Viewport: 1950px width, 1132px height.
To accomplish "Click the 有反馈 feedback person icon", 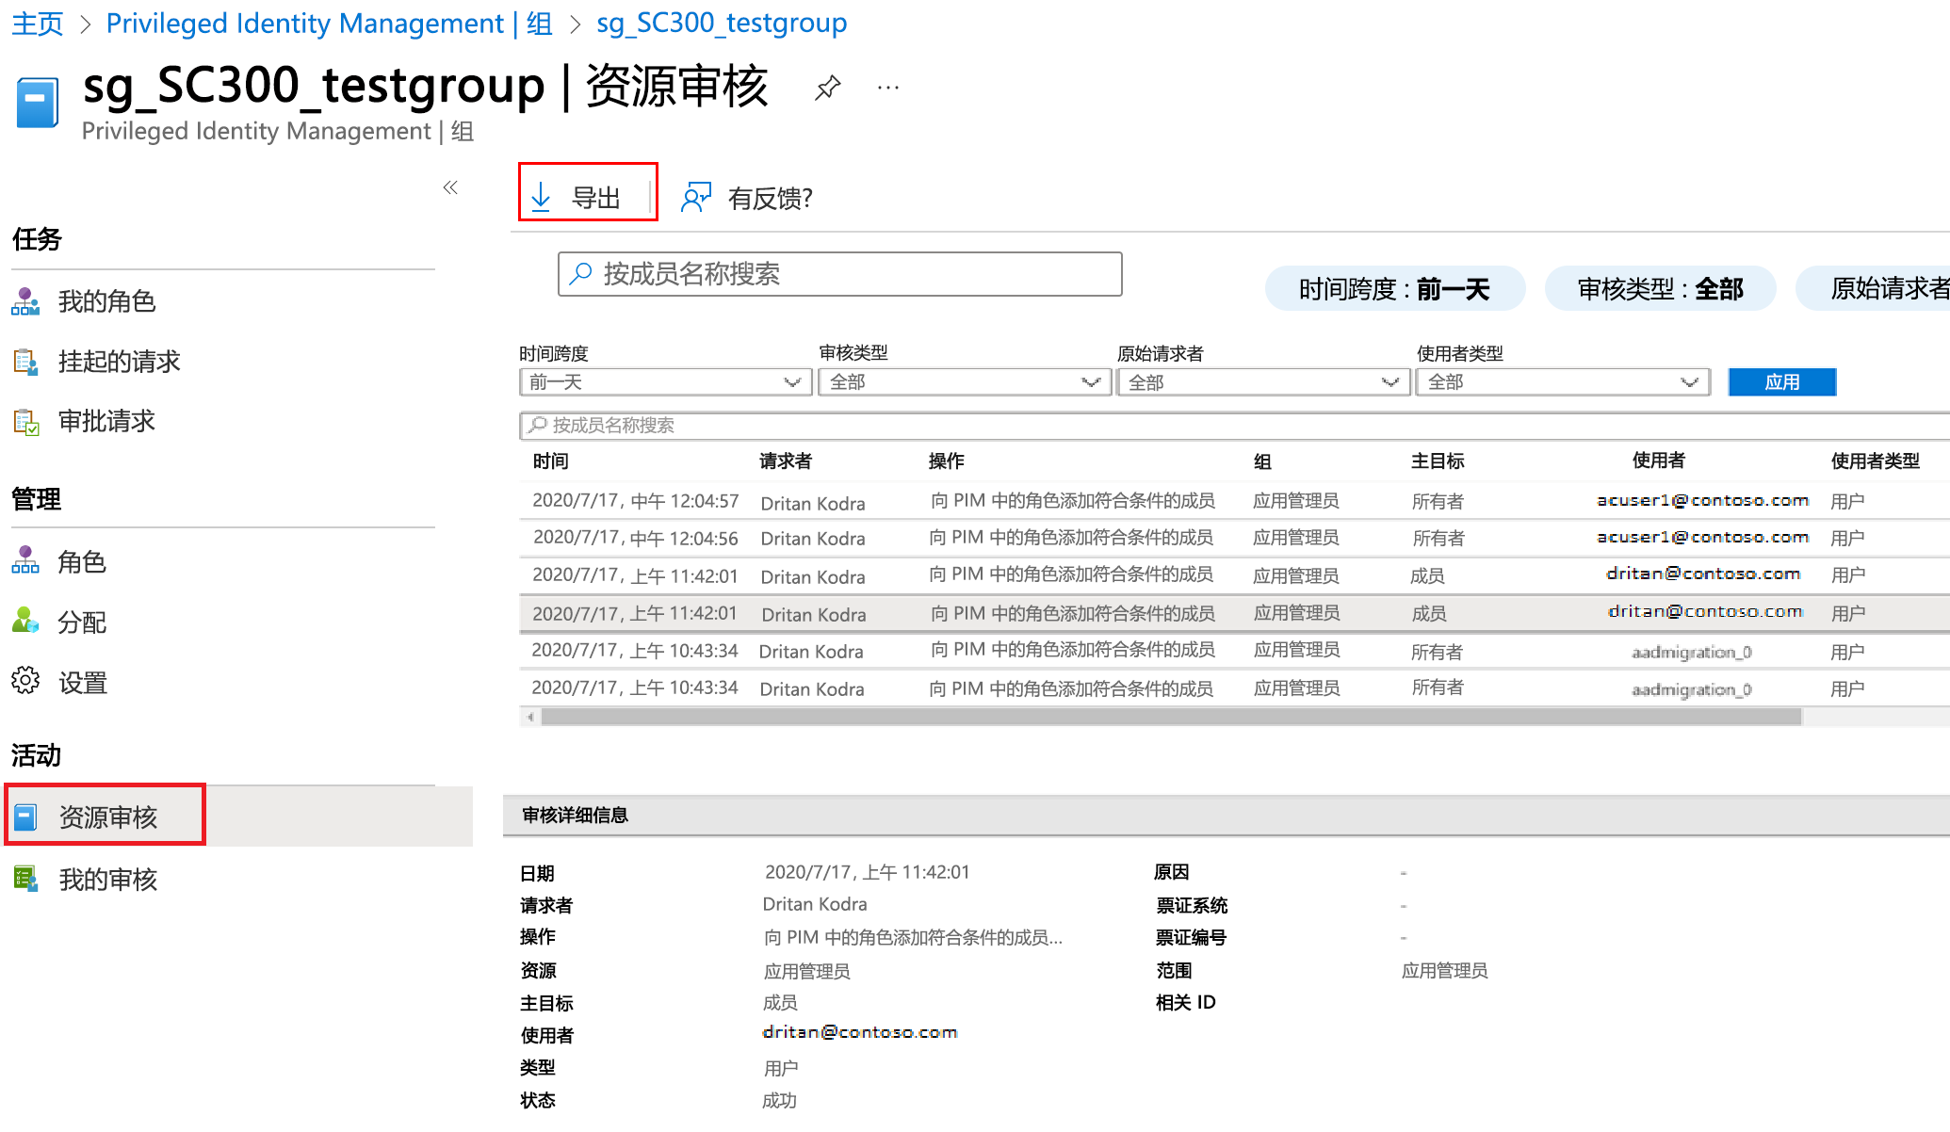I will coord(696,197).
